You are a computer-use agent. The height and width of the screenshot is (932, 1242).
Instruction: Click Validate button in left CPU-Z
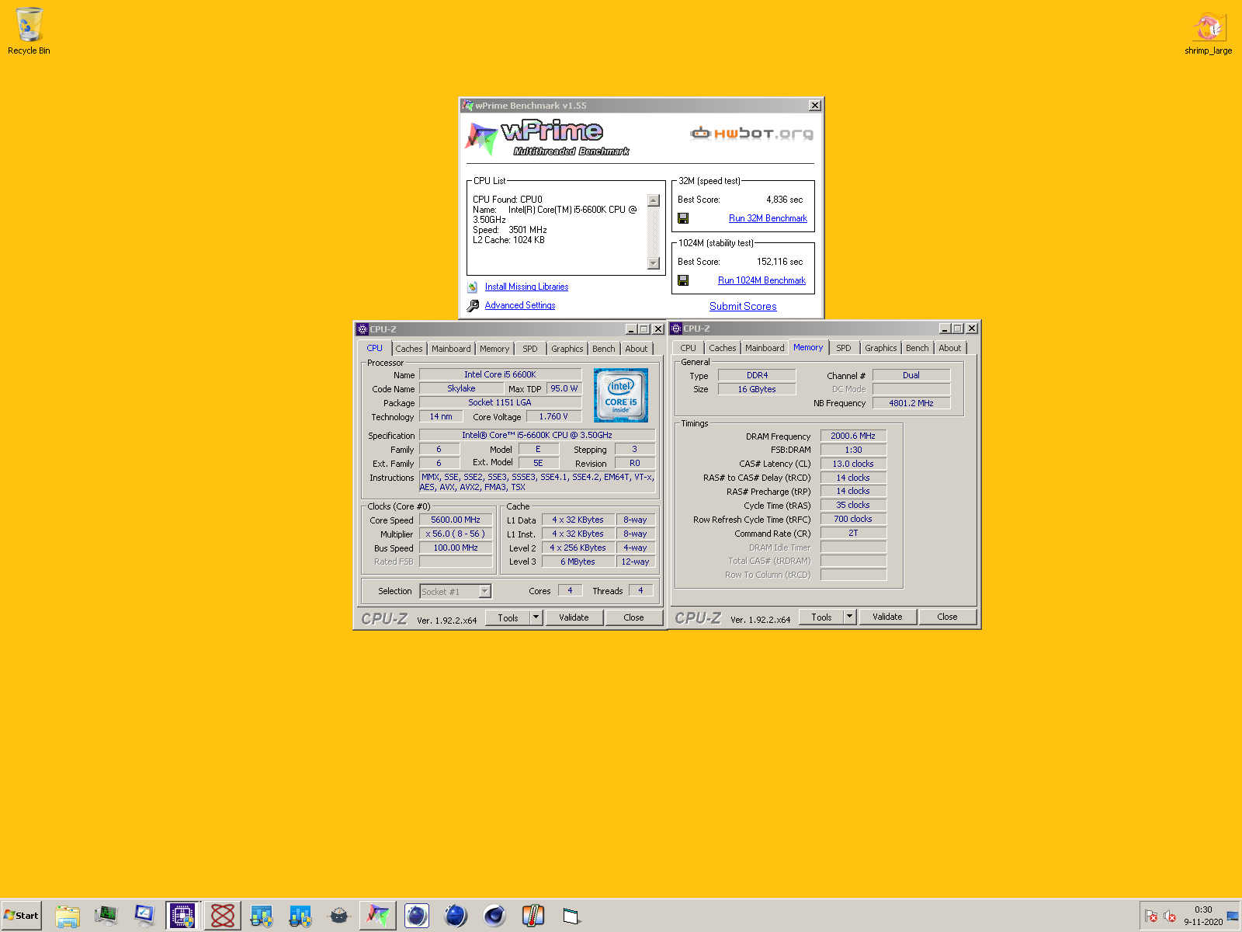(574, 617)
